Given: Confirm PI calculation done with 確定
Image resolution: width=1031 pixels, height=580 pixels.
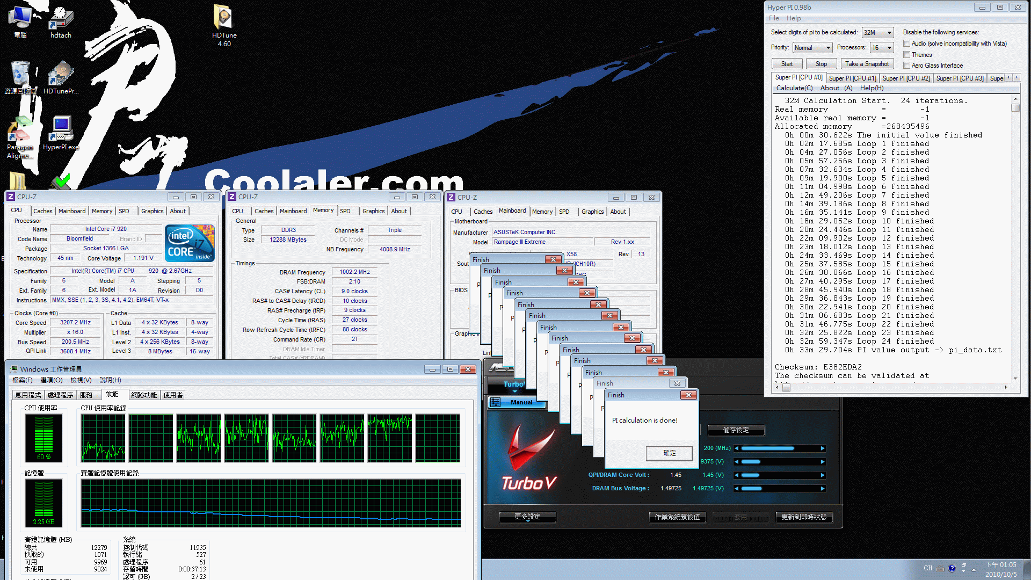Looking at the screenshot, I should (669, 453).
